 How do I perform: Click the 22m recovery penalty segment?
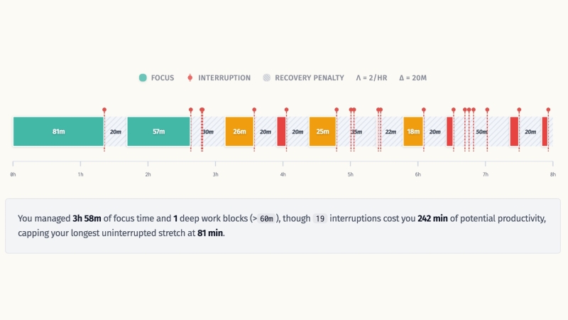click(391, 132)
